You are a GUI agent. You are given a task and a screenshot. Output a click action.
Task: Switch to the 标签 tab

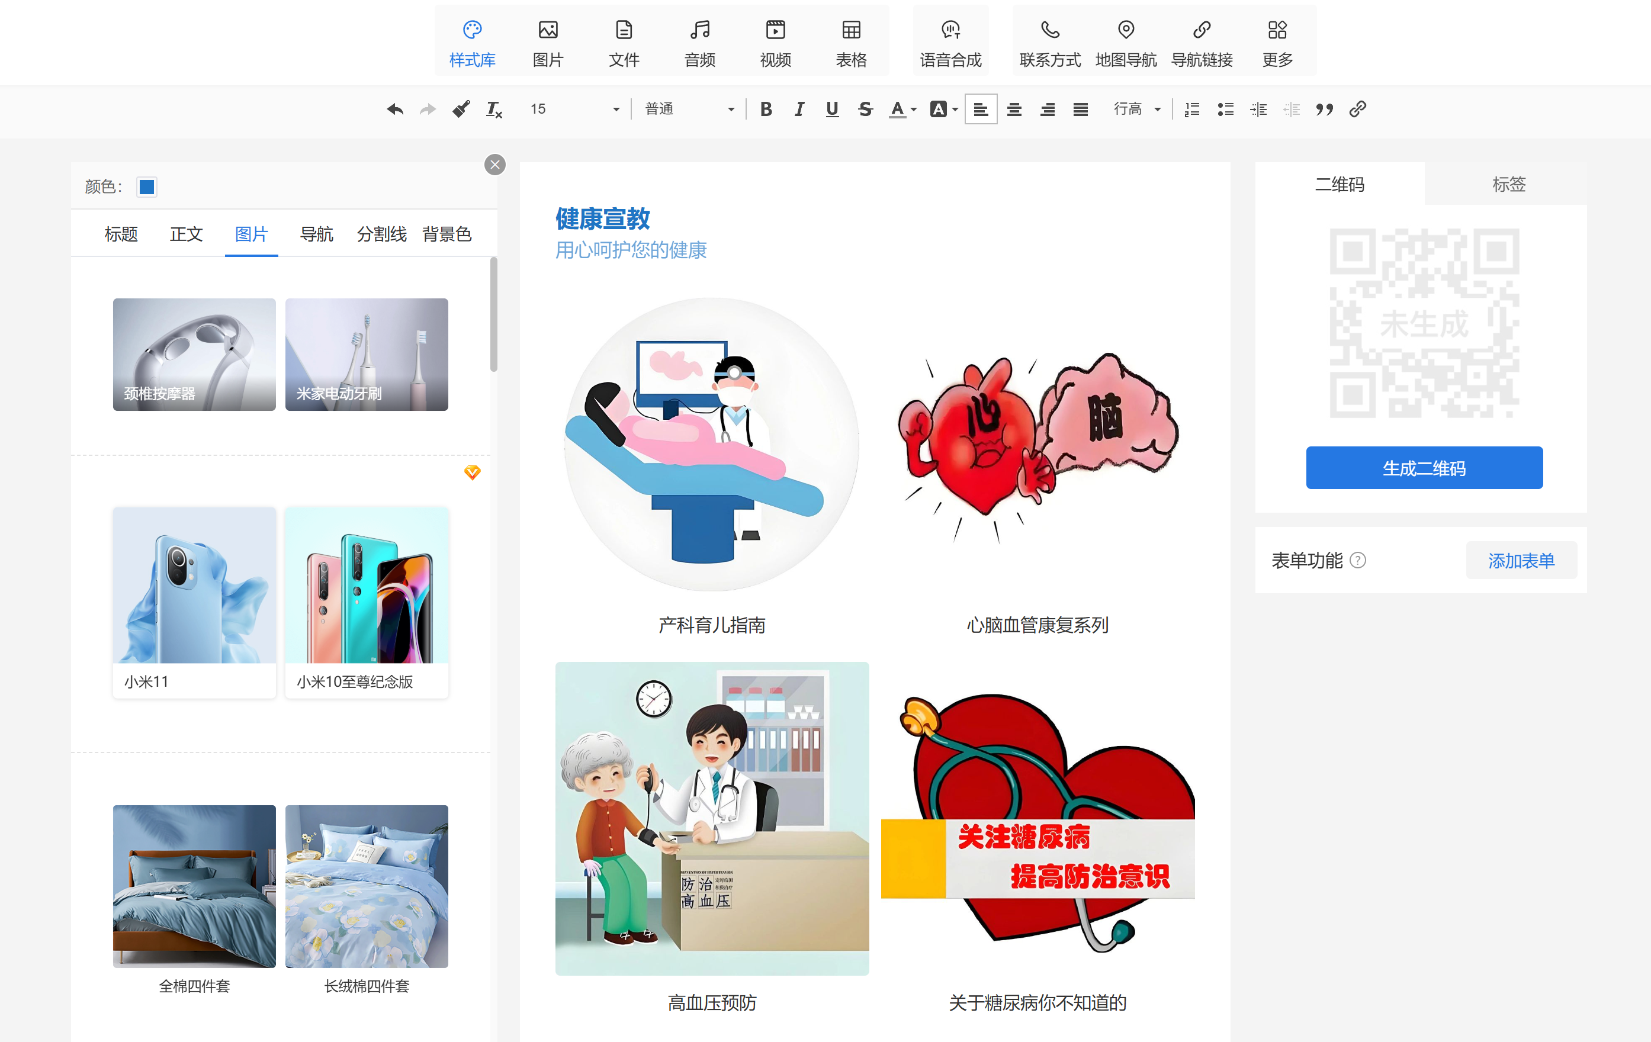coord(1508,184)
